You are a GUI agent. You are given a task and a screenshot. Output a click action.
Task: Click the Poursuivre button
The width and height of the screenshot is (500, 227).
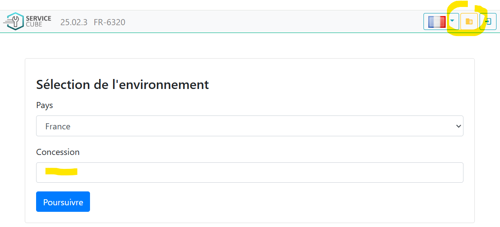pos(63,201)
